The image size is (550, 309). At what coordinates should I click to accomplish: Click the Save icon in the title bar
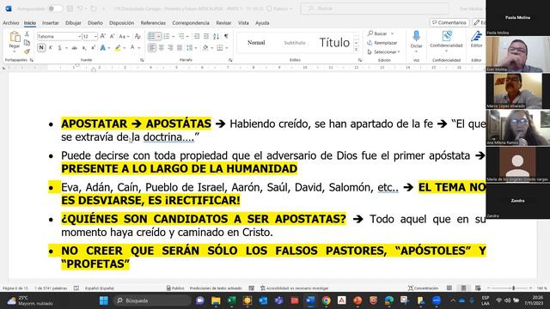click(70, 9)
